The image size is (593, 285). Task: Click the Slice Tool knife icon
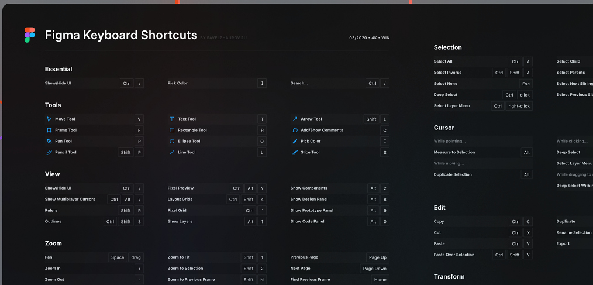(295, 152)
